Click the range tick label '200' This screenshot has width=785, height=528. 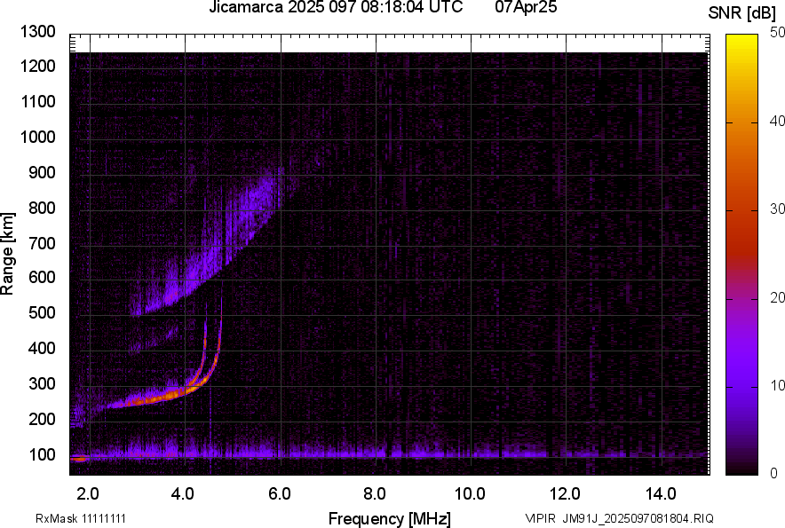point(42,419)
